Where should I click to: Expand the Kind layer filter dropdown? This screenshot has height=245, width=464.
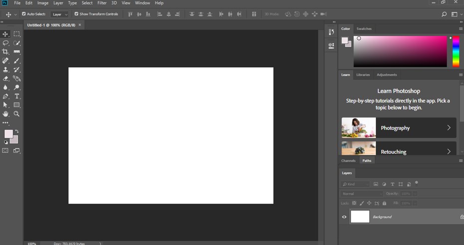point(355,184)
